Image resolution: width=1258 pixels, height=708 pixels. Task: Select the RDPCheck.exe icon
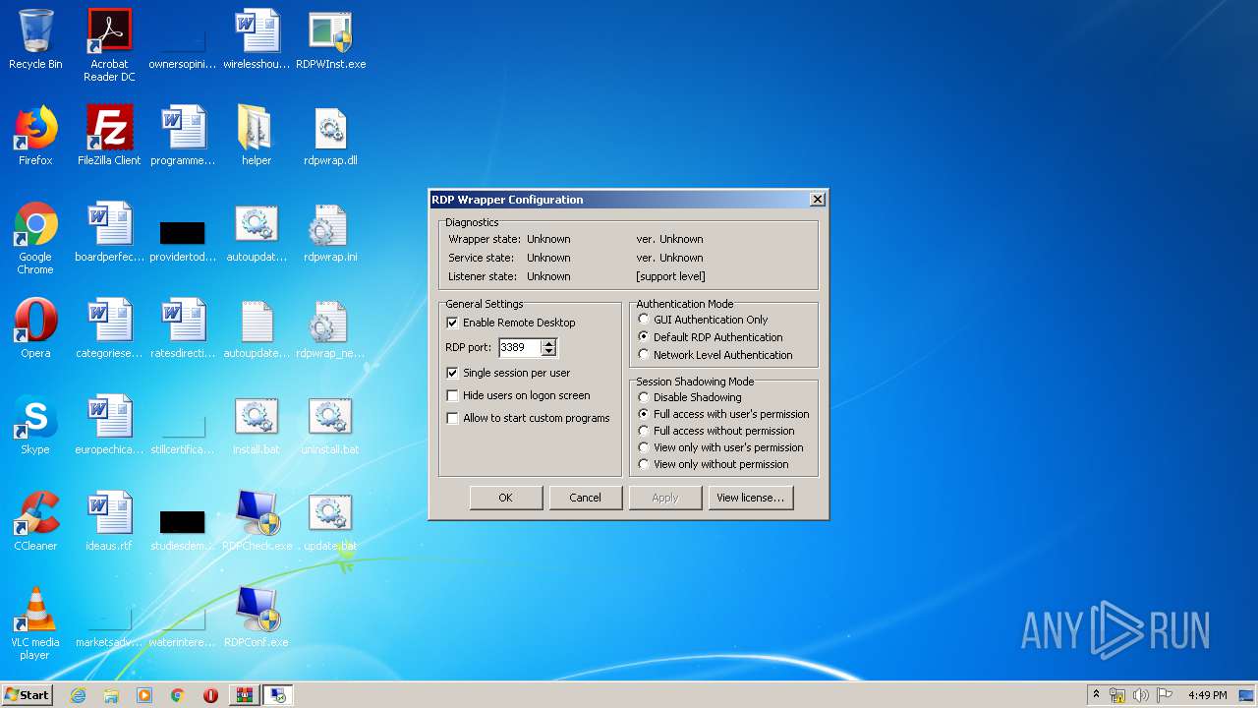click(257, 521)
